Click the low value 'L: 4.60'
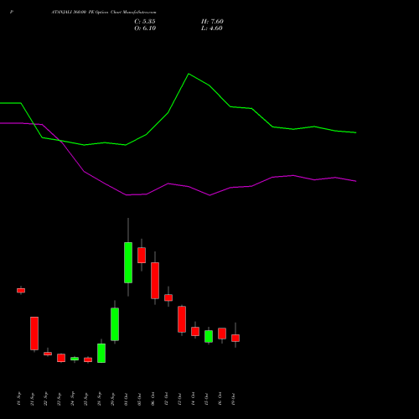 212,28
